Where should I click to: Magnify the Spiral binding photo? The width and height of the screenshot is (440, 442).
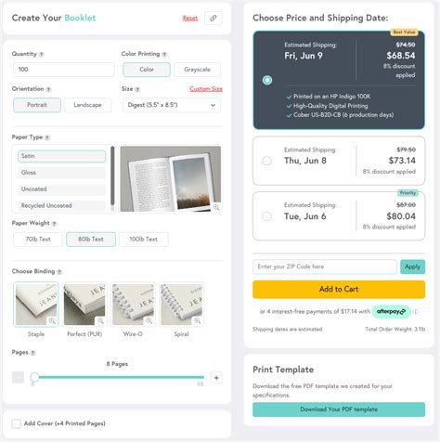197,320
